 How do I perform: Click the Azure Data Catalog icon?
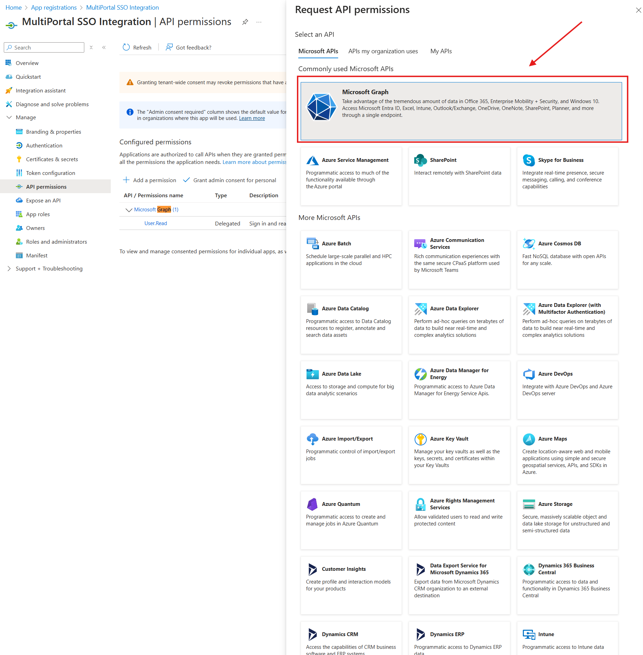312,309
